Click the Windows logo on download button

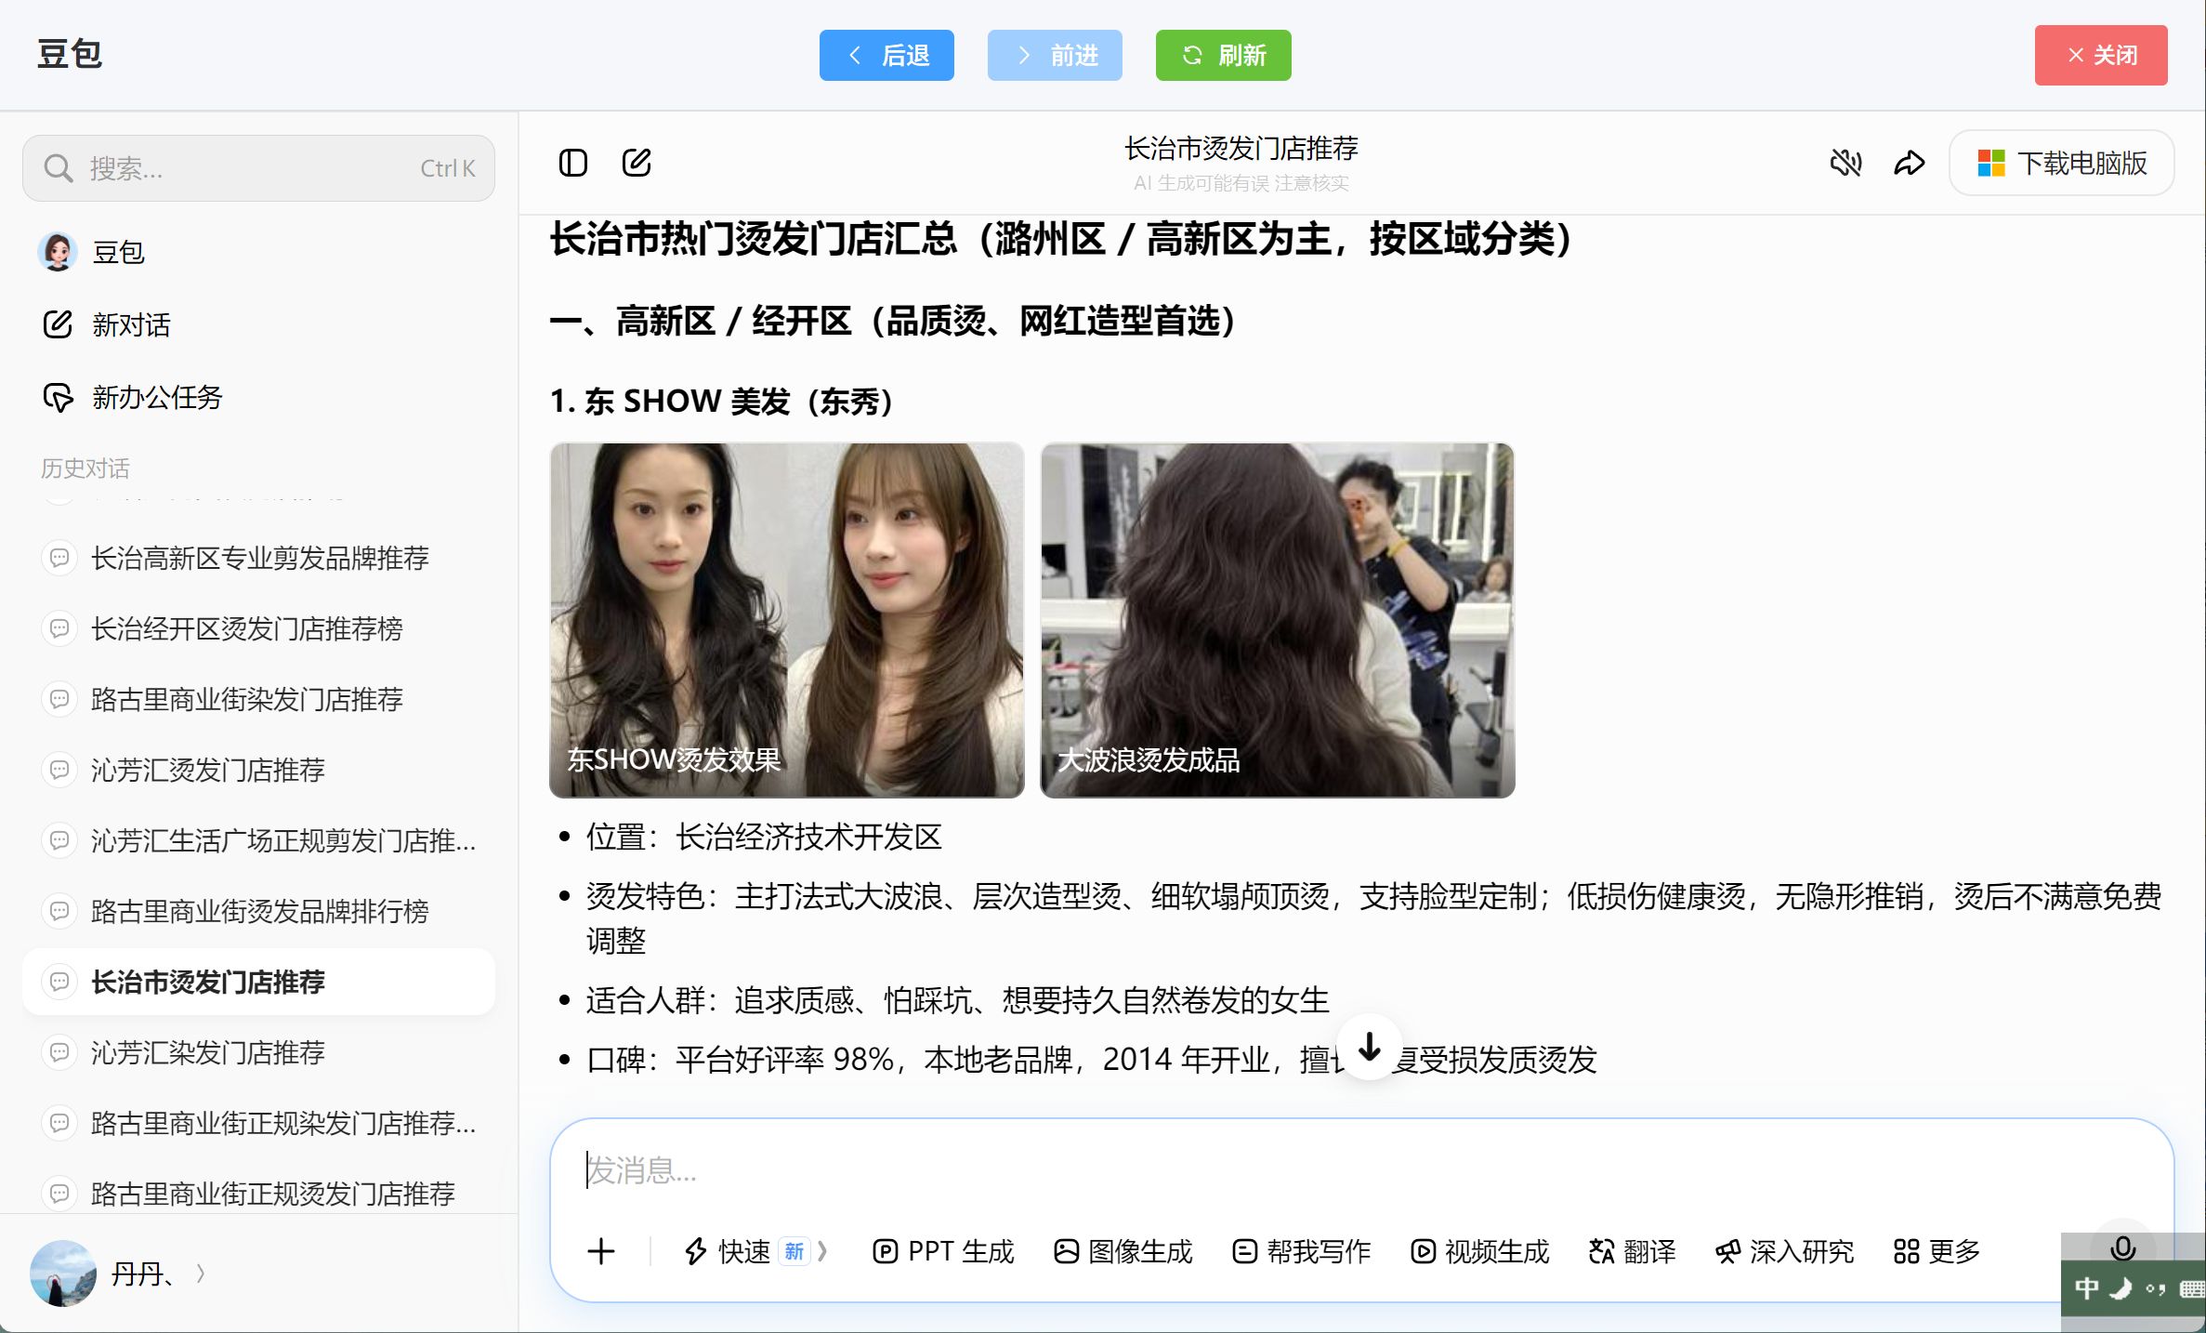coord(1991,163)
